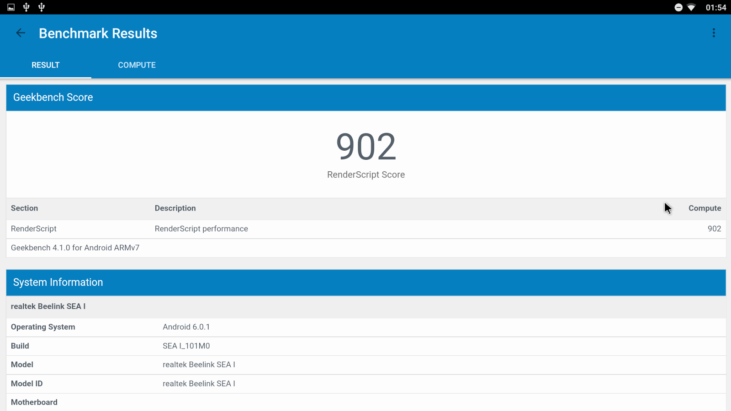Viewport: 731px width, 411px height.
Task: Click the Description column header
Action: tap(175, 208)
